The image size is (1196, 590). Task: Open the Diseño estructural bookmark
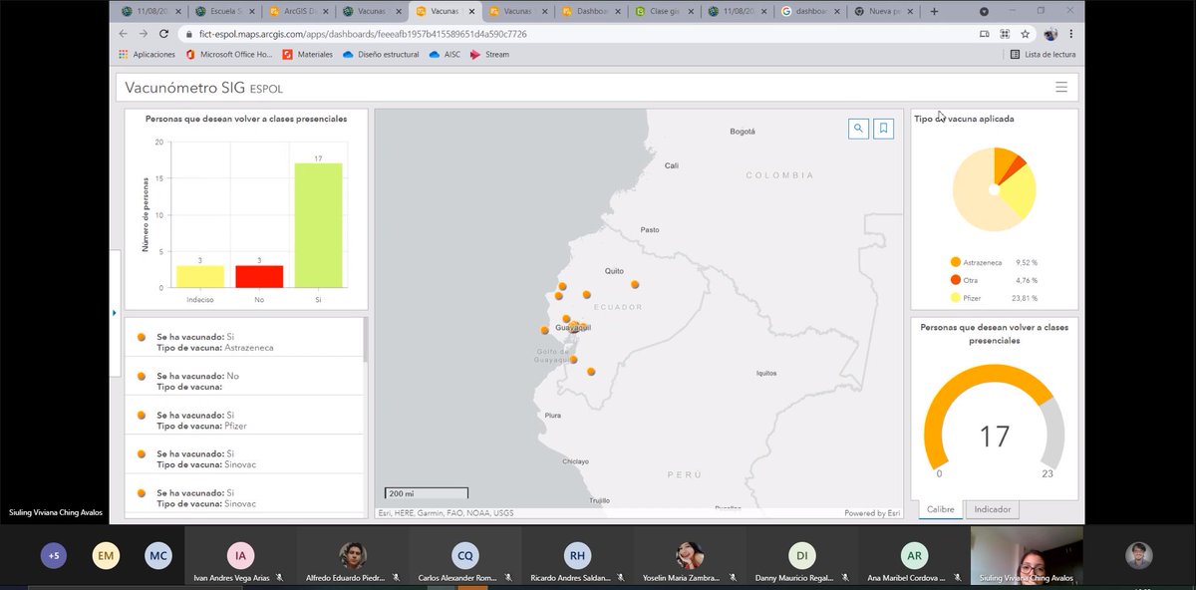point(383,55)
